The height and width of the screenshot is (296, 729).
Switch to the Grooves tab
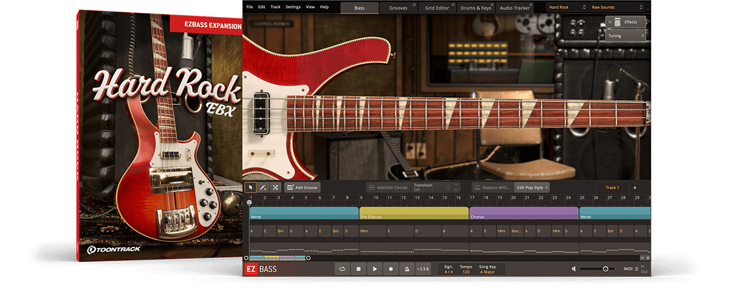coord(399,7)
